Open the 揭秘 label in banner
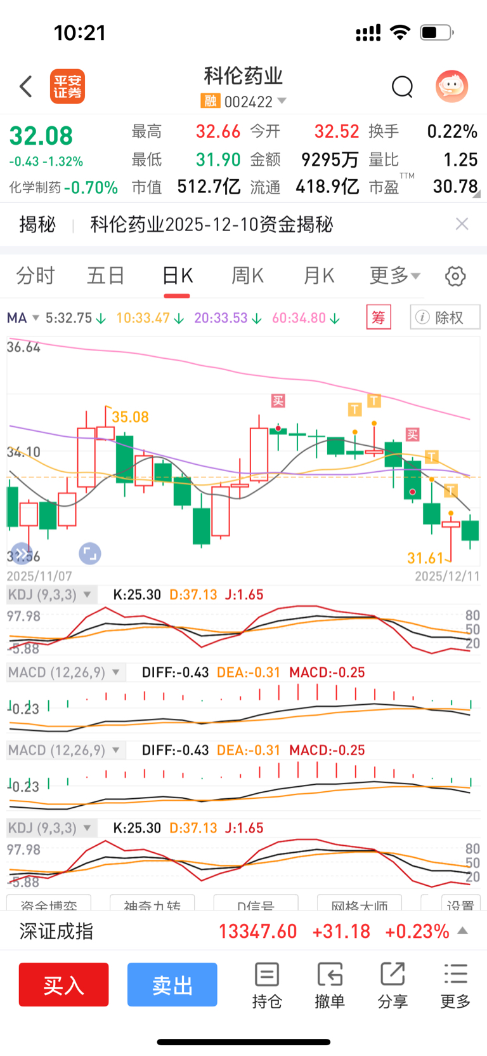This screenshot has height=1056, width=487. coord(37,224)
